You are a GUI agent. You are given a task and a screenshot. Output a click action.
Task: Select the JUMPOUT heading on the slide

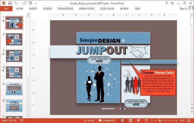coord(102,50)
